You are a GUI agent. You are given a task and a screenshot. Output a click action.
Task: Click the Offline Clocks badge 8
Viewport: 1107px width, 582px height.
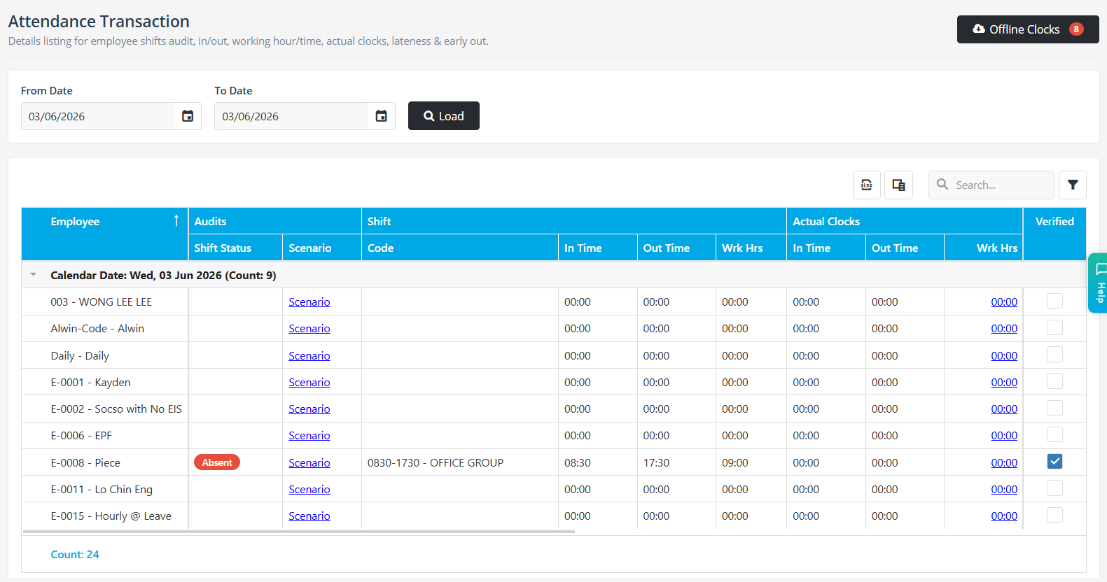tap(1076, 29)
